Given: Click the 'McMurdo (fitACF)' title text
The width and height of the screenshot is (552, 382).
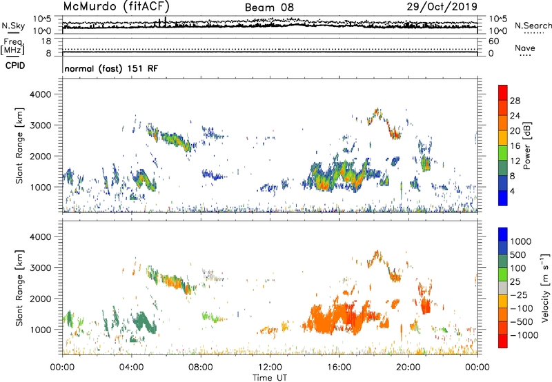Looking at the screenshot, I should click(116, 6).
